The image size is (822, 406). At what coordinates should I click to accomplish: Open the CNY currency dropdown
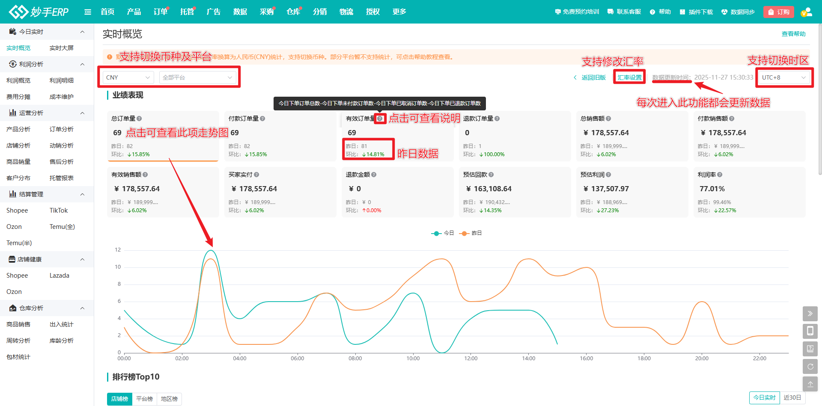tap(128, 77)
